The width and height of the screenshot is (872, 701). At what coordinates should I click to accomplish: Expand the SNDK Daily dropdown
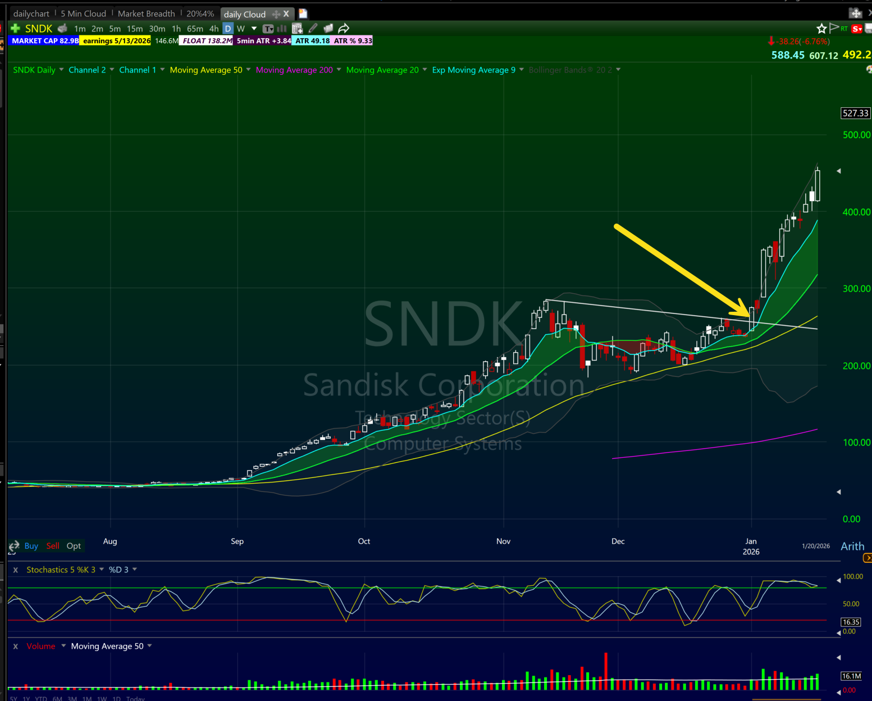(61, 70)
